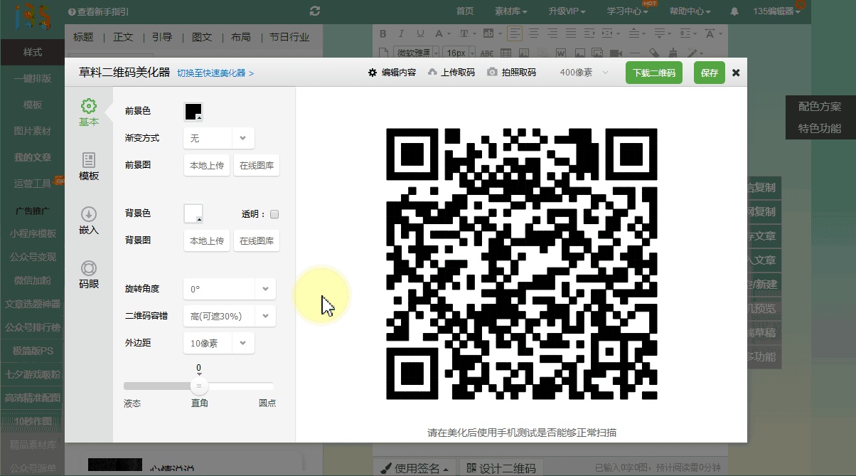
Task: Click 本地上传 button for 前景图
Action: pyautogui.click(x=207, y=166)
